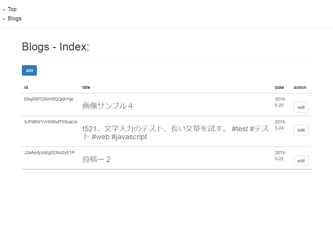This screenshot has width=333, height=234.
Task: Click the id E6qIIRP526m5fQQbh7qe
Action: click(x=49, y=99)
